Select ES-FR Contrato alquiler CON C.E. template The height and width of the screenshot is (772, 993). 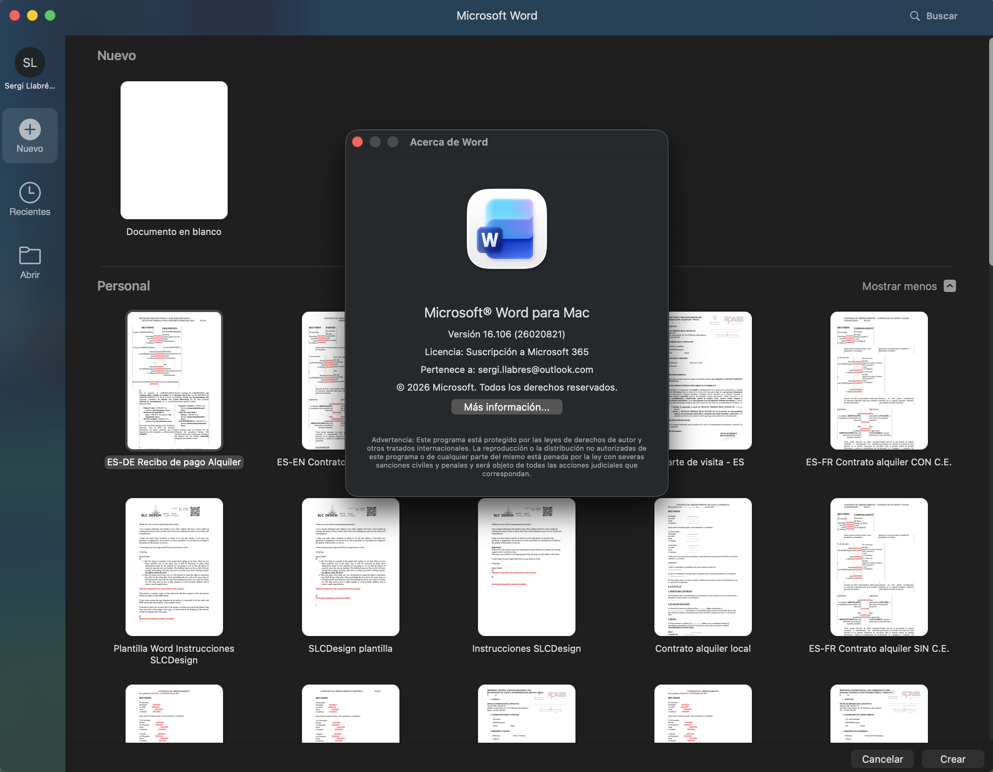[x=879, y=381]
